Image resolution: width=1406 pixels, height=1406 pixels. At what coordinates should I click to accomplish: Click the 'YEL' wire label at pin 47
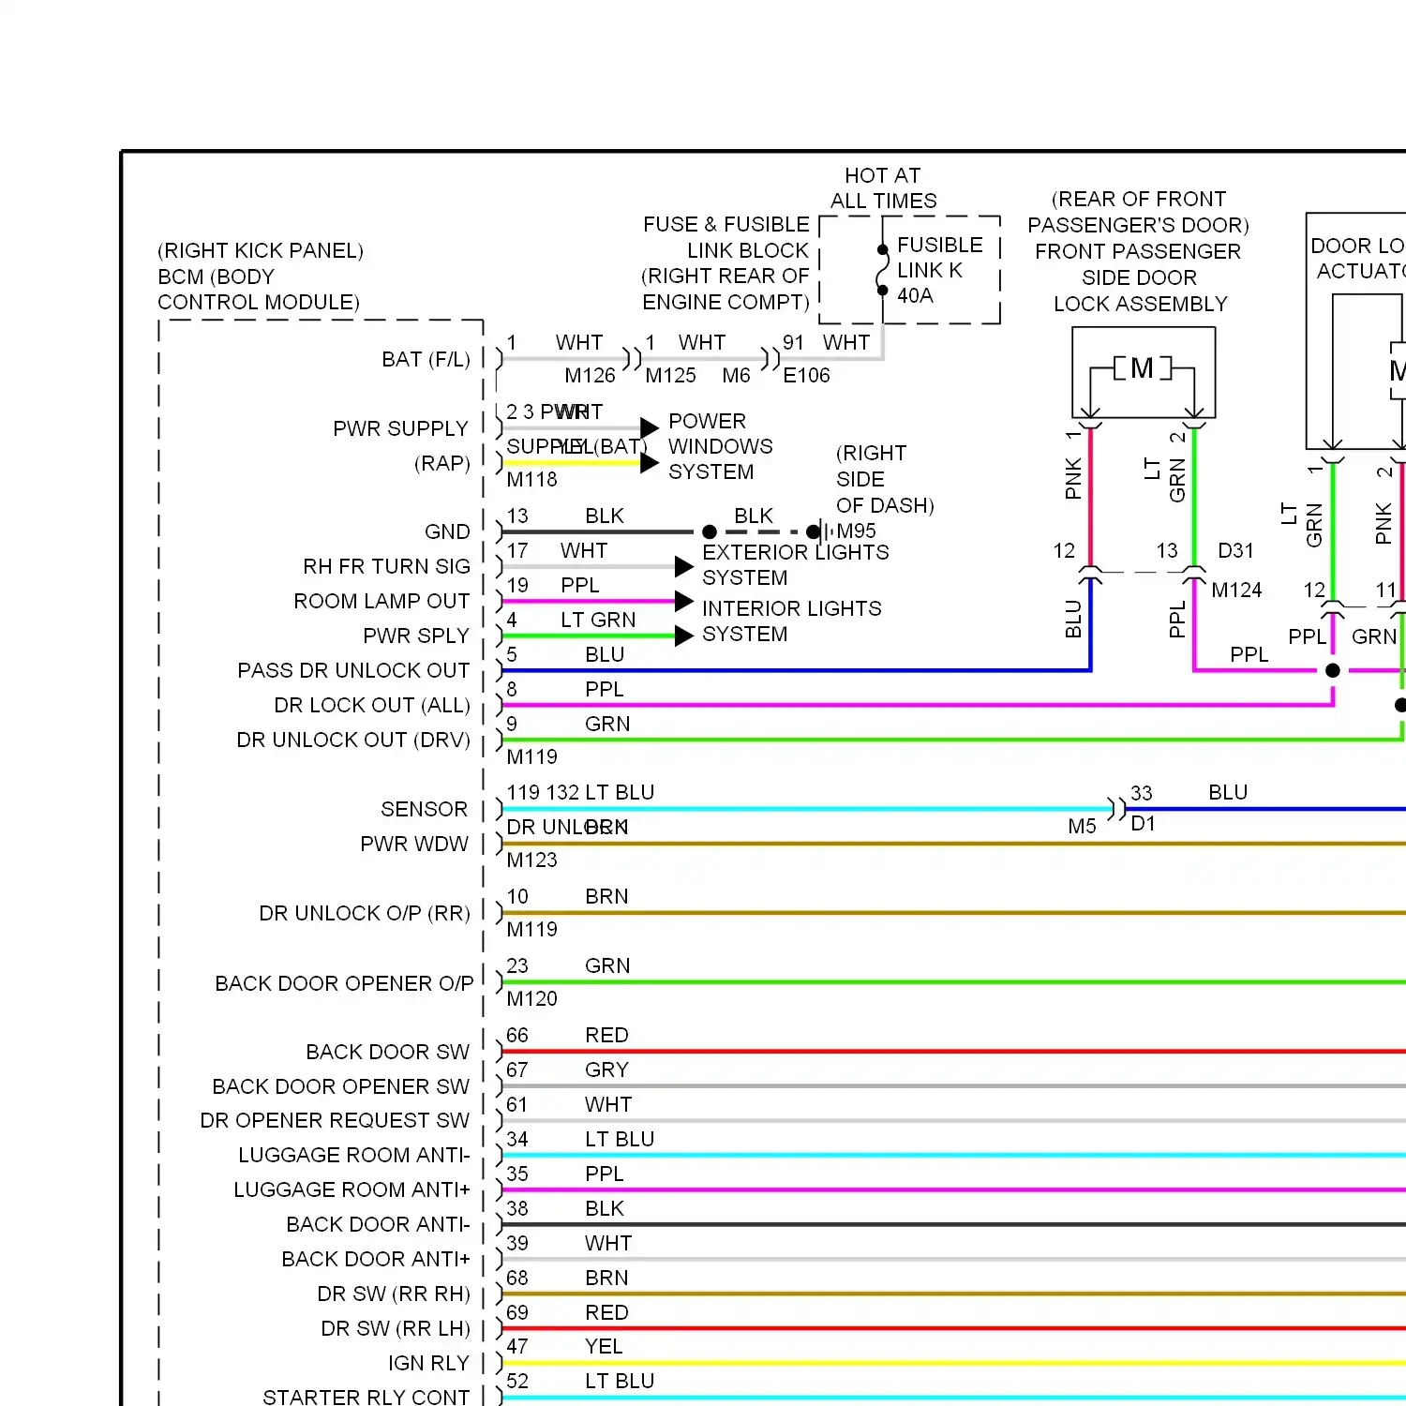tap(604, 1347)
